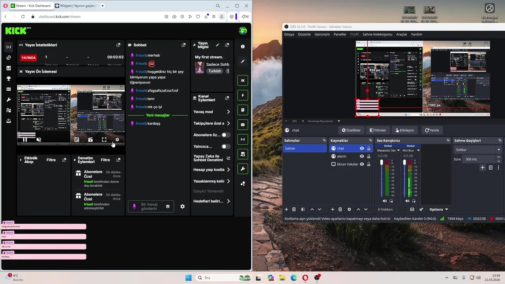Click the Windows Start button
The width and height of the screenshot is (505, 284).
(188, 278)
